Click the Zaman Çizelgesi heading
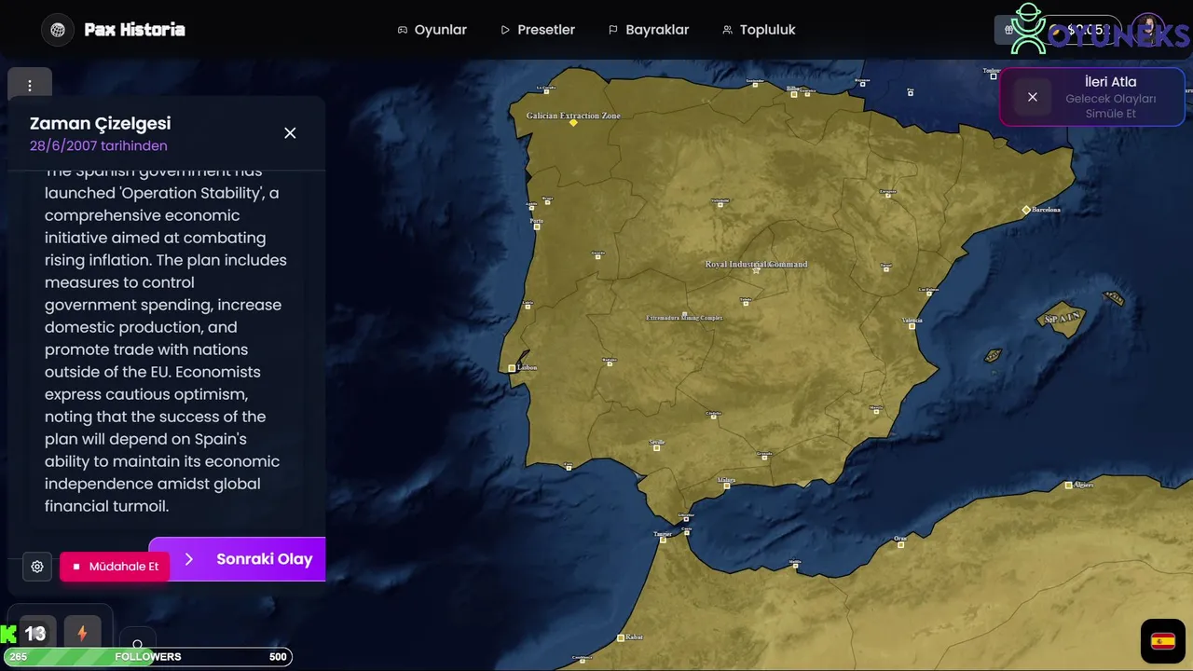Image resolution: width=1193 pixels, height=671 pixels. pyautogui.click(x=100, y=123)
